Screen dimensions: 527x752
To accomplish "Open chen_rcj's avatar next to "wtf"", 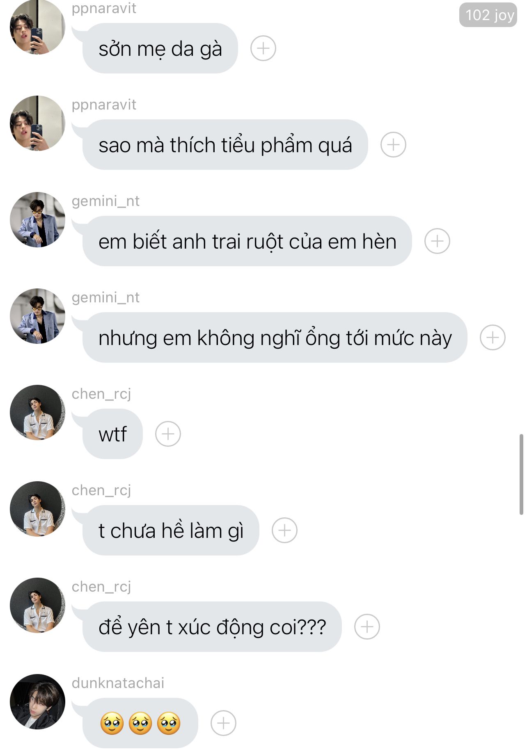I will [x=37, y=412].
